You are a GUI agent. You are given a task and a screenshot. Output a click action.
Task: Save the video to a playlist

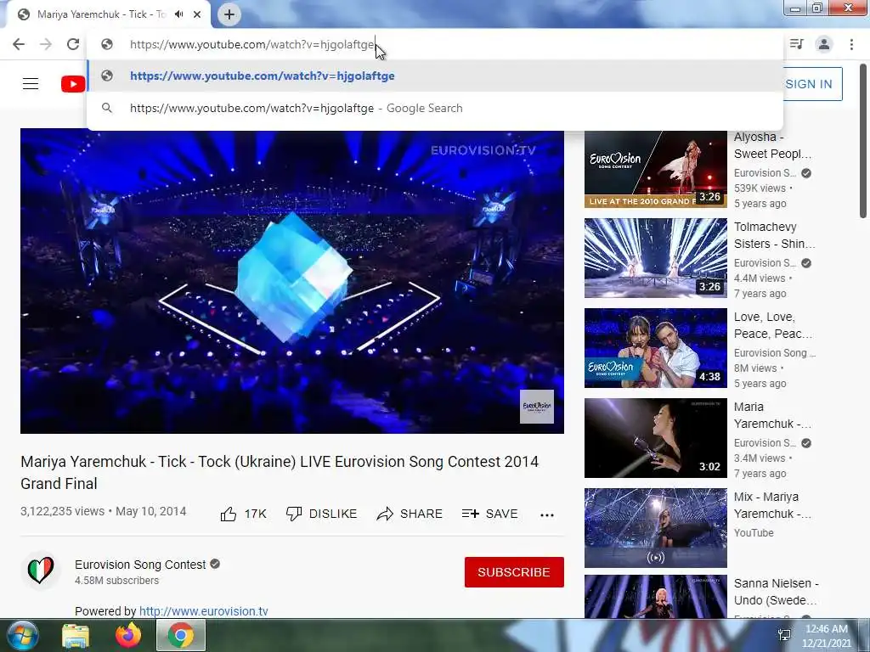[x=490, y=514]
